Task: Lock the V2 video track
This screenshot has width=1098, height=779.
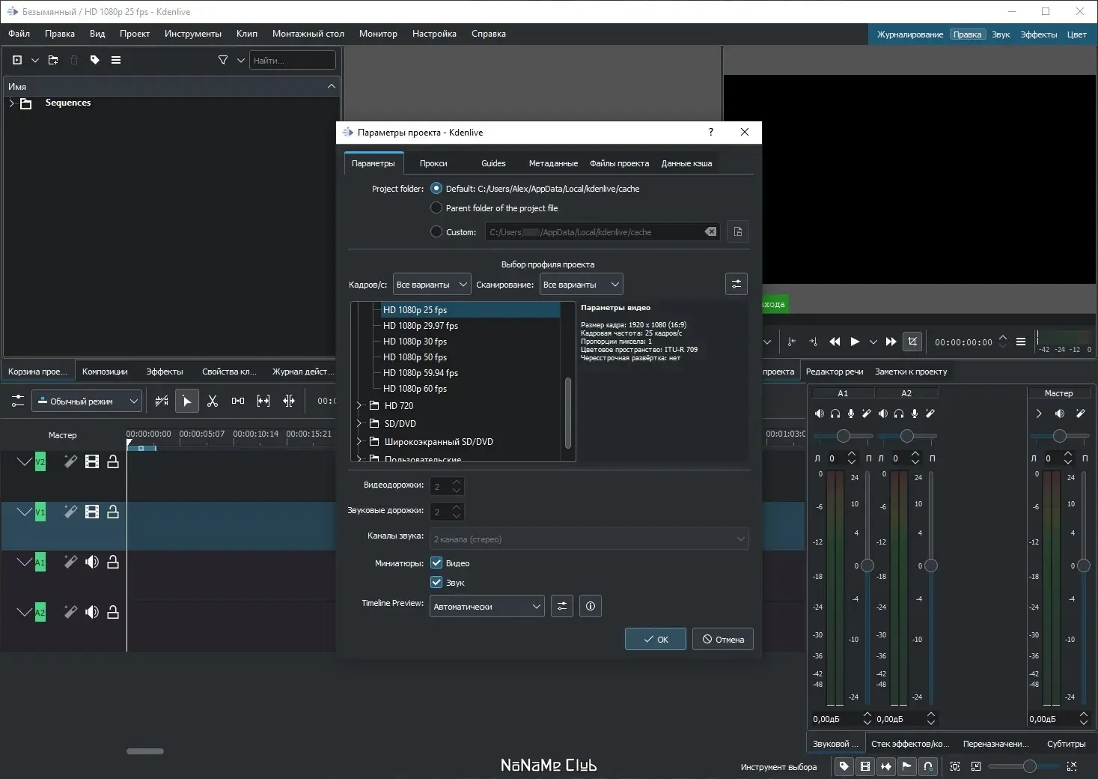Action: 113,462
